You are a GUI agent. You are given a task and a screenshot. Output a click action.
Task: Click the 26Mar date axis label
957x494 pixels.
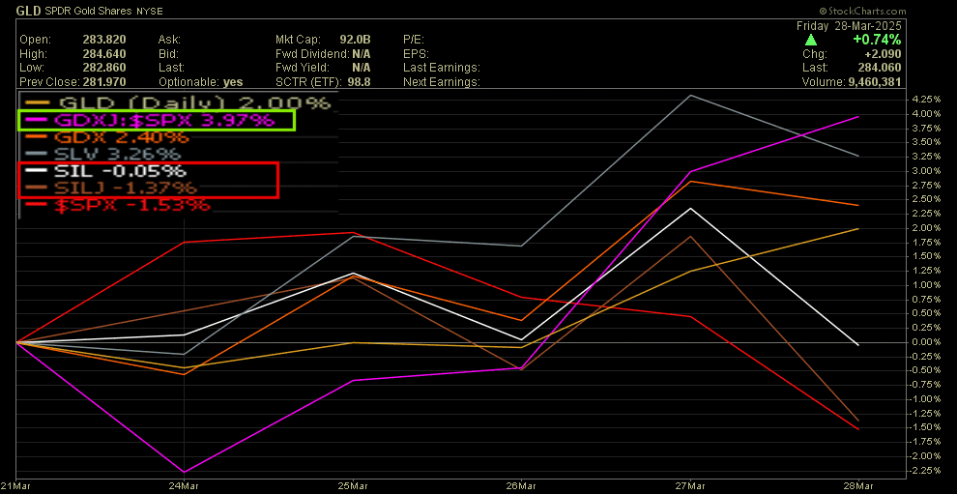coord(521,485)
